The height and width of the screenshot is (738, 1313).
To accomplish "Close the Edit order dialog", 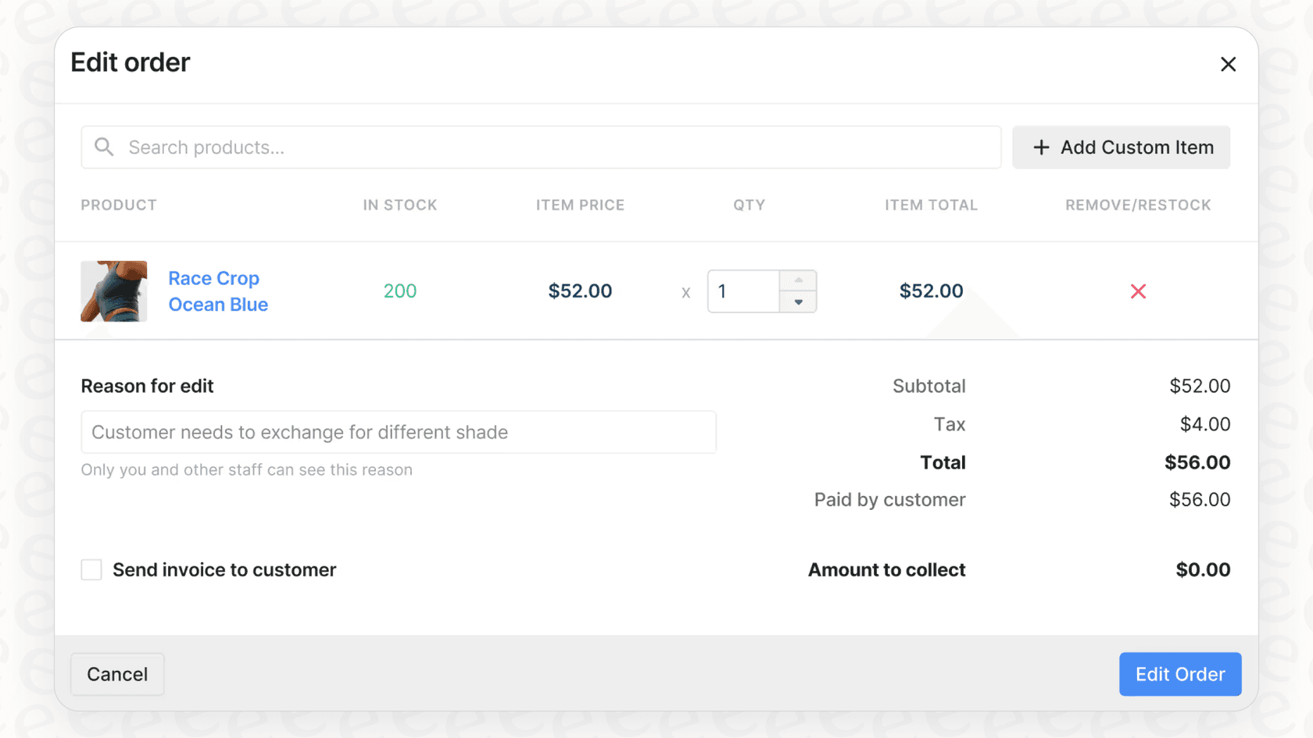I will (1228, 64).
